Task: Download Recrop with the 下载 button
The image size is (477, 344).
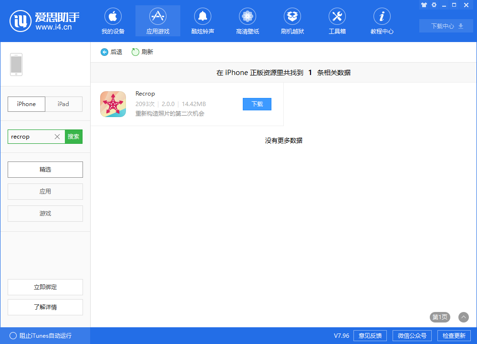Action: tap(257, 104)
